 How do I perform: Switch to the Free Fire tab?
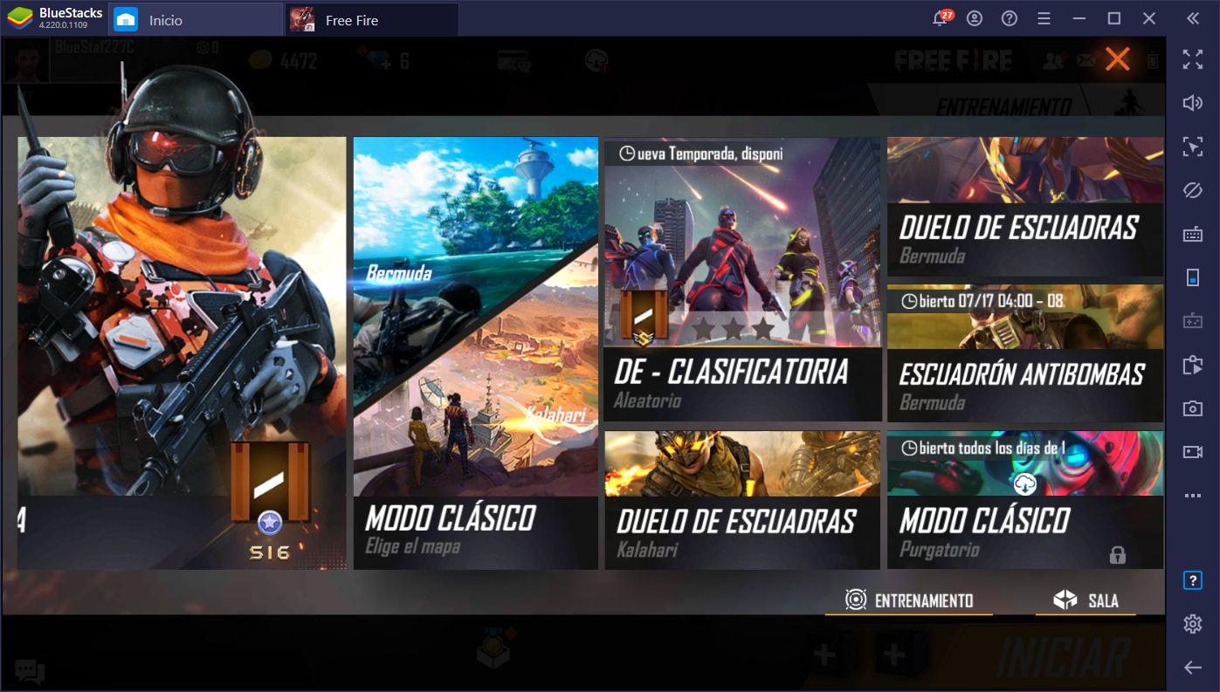pos(372,19)
